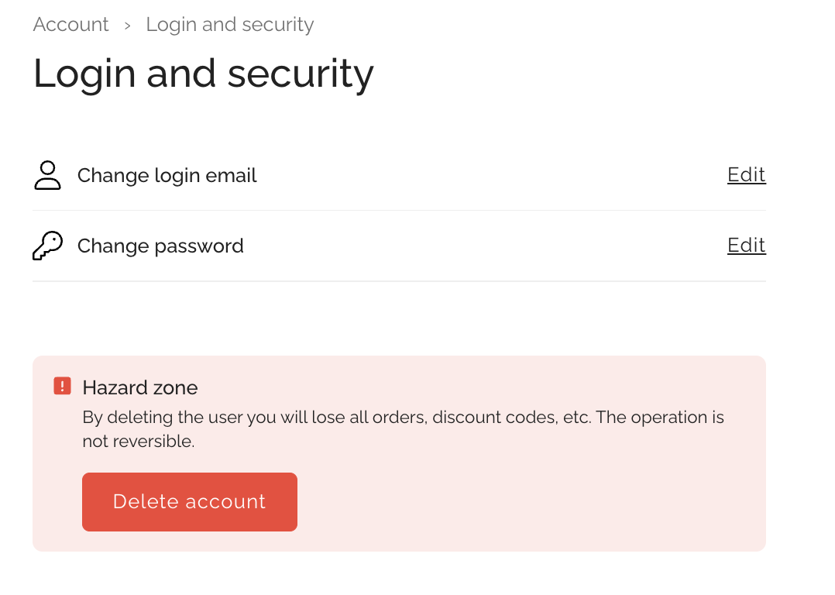The image size is (835, 595).
Task: Click the "By deleting the user" warning sentence
Action: 403,418
